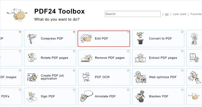The width and height of the screenshot is (202, 107).
Task: Open Create PDF job application tool
Action: pos(50,77)
